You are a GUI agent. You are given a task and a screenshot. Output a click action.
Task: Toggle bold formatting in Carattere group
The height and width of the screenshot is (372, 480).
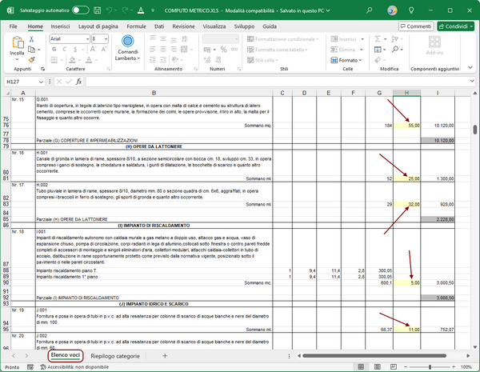54,49
